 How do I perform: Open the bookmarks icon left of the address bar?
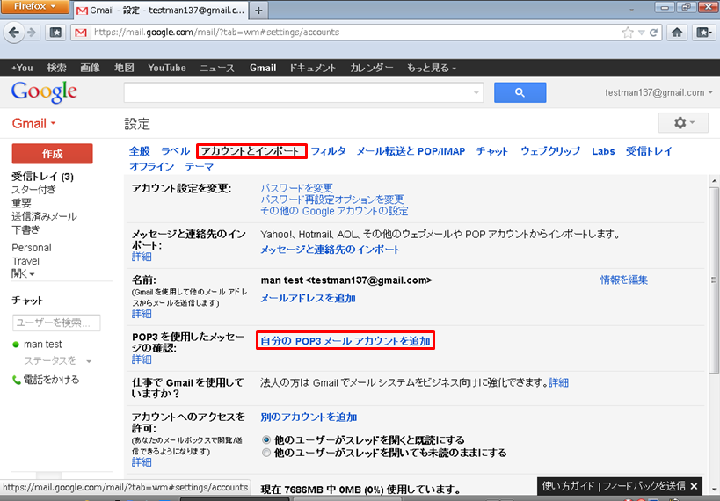coord(55,33)
